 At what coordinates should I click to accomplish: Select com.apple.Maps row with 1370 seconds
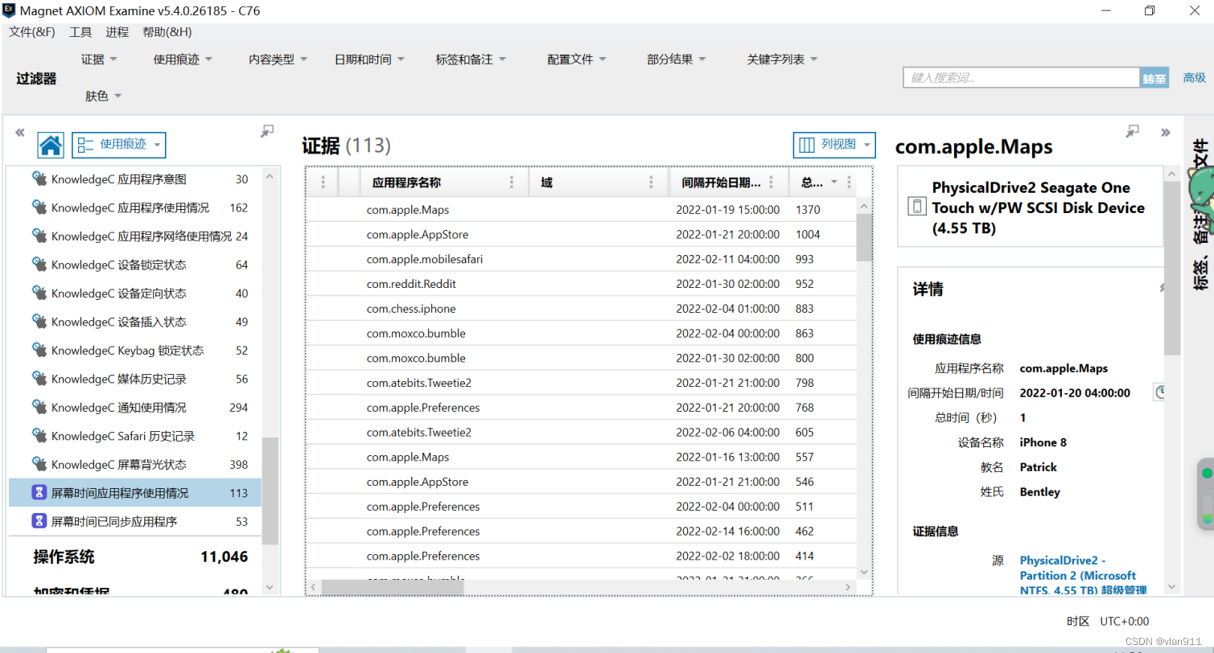click(582, 210)
